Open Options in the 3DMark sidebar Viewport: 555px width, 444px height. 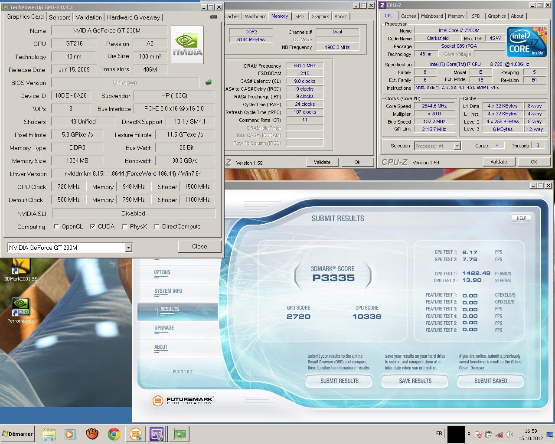(162, 273)
